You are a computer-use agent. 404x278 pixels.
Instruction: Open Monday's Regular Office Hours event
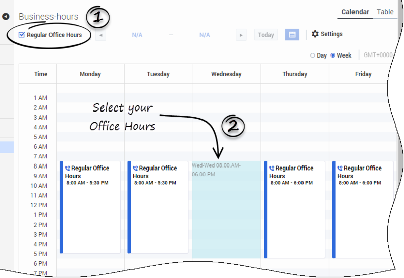[90, 207]
